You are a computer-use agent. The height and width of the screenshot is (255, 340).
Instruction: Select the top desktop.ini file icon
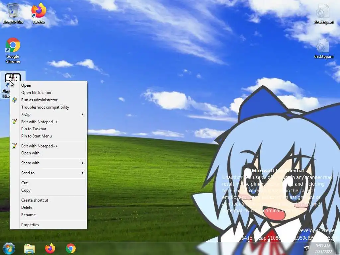[323, 13]
